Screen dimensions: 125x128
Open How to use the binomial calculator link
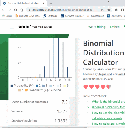[x=109, y=116]
